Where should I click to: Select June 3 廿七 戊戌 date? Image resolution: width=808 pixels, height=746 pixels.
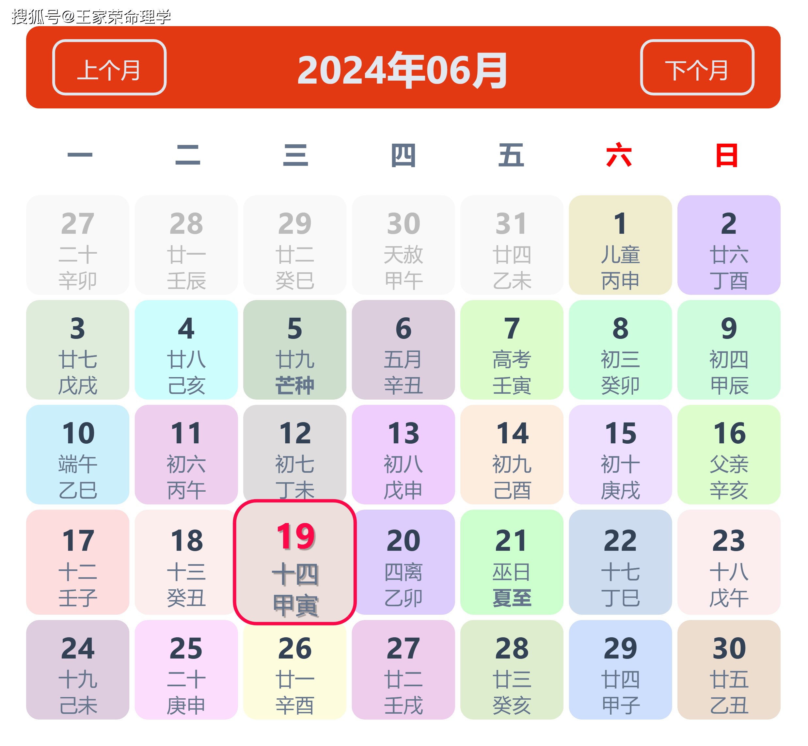pyautogui.click(x=78, y=350)
